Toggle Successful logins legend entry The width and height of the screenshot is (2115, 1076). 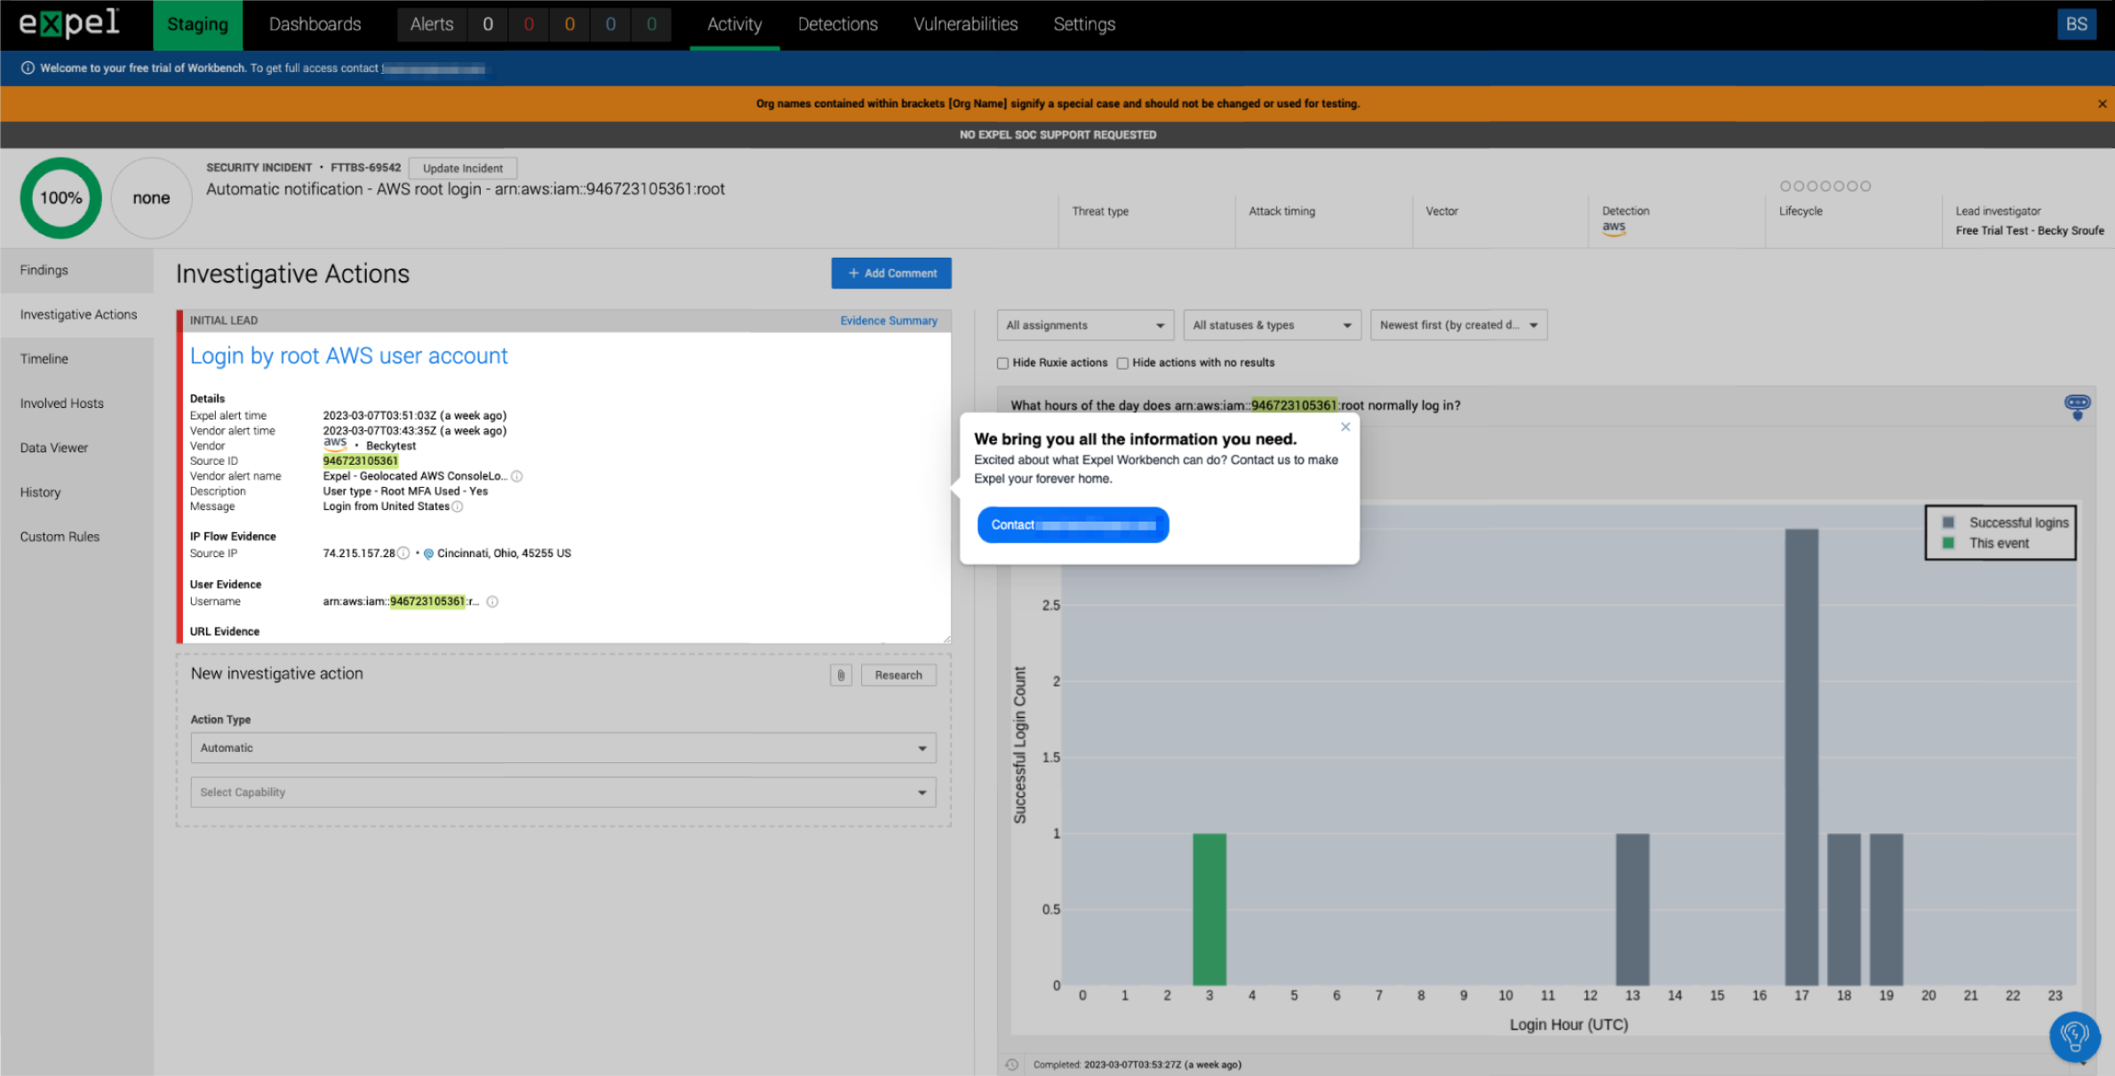pyautogui.click(x=2006, y=522)
